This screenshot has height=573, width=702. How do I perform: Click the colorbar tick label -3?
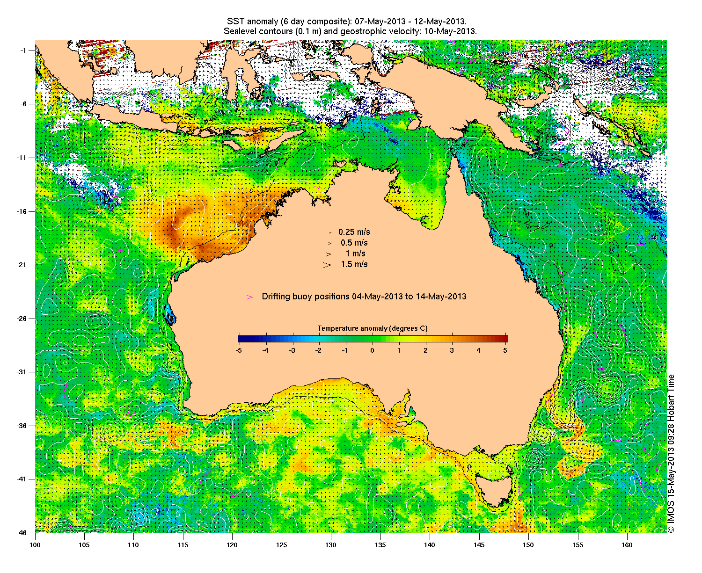pyautogui.click(x=292, y=350)
